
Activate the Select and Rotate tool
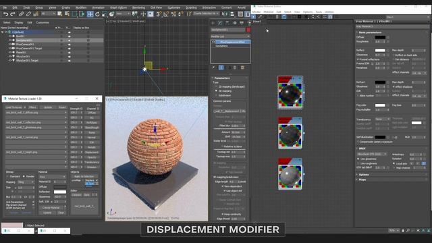[97, 13]
